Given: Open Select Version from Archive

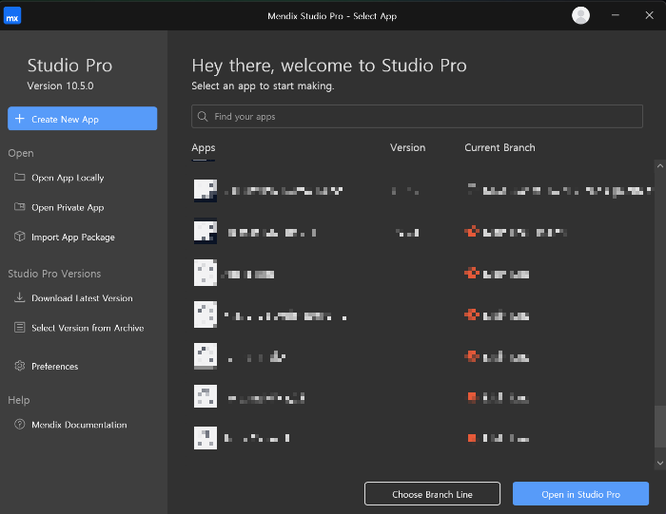Looking at the screenshot, I should (x=88, y=328).
